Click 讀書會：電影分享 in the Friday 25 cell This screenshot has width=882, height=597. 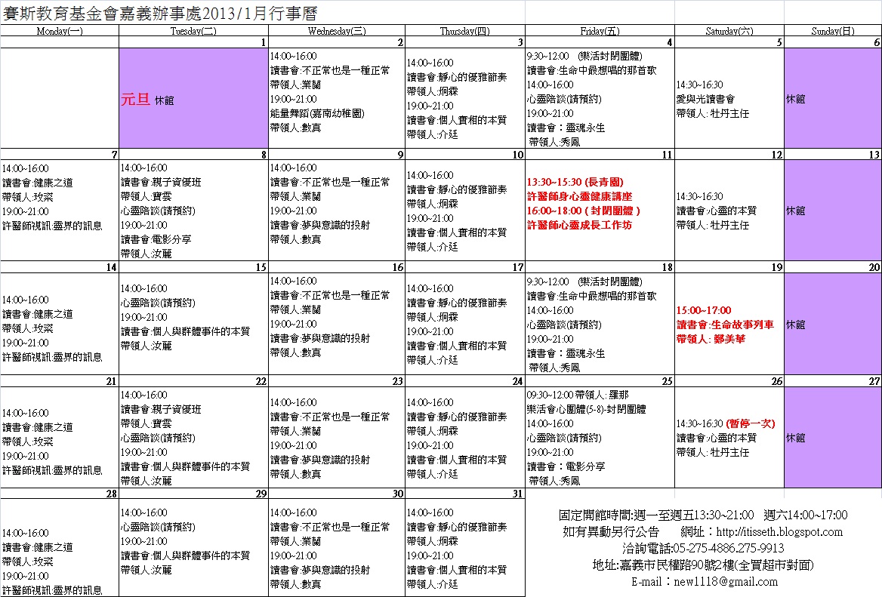pyautogui.click(x=566, y=466)
